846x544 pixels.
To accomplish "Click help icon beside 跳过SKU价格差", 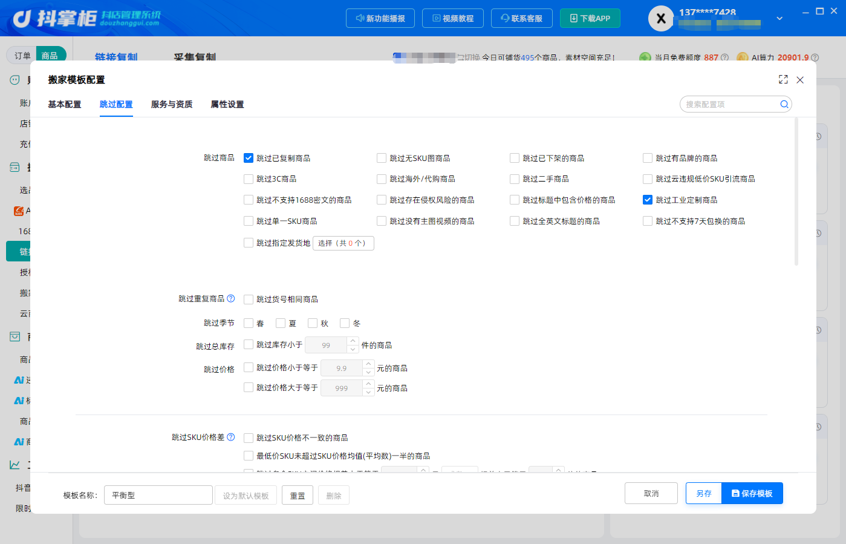I will (230, 437).
